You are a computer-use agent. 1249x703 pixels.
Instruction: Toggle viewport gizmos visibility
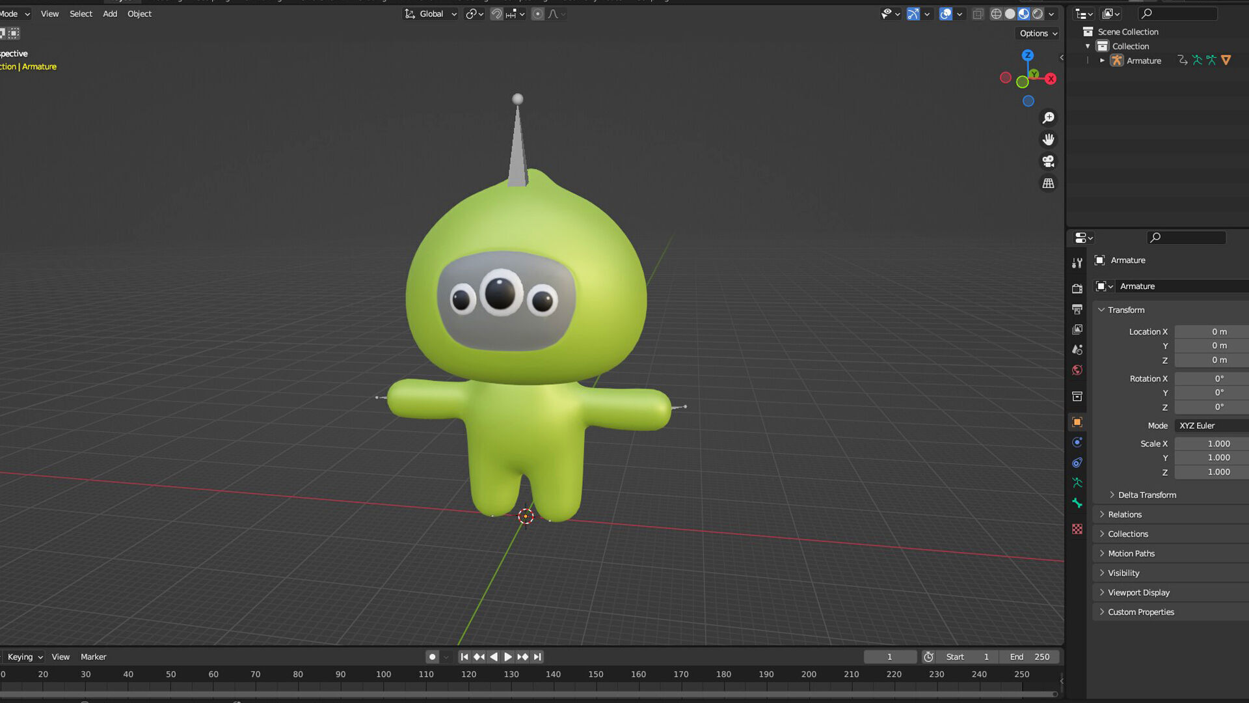[x=913, y=14]
